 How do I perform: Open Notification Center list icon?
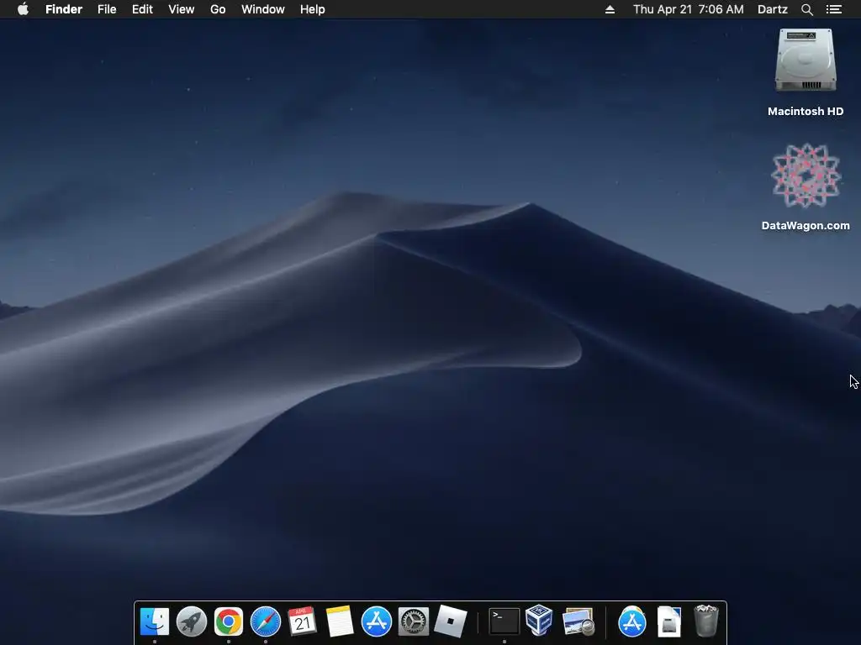pyautogui.click(x=833, y=9)
